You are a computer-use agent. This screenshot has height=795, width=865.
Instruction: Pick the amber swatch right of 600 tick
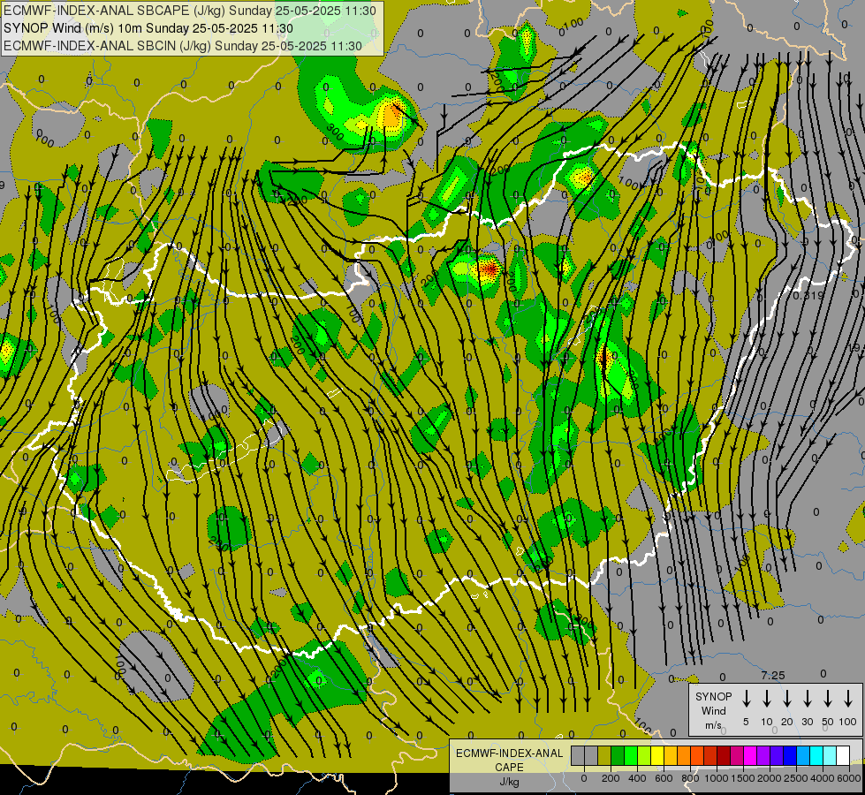pos(671,755)
